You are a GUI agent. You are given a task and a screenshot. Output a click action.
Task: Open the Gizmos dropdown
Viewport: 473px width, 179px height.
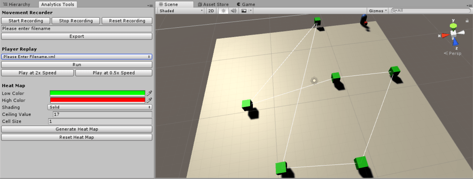pos(378,11)
